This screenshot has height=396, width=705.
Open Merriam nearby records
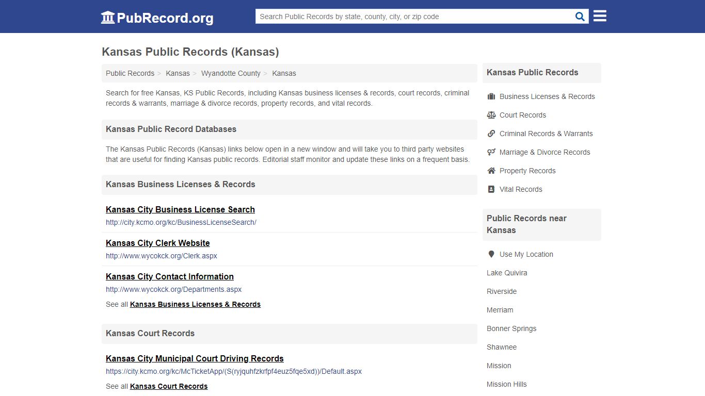[500, 310]
